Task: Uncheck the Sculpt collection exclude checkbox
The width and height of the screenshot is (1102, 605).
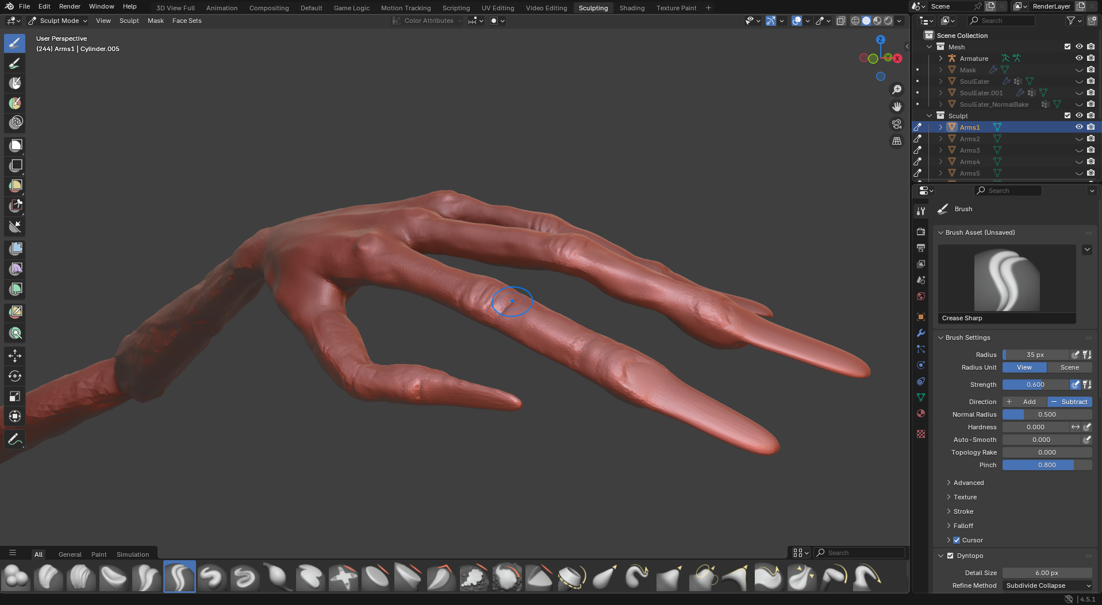Action: point(1068,115)
